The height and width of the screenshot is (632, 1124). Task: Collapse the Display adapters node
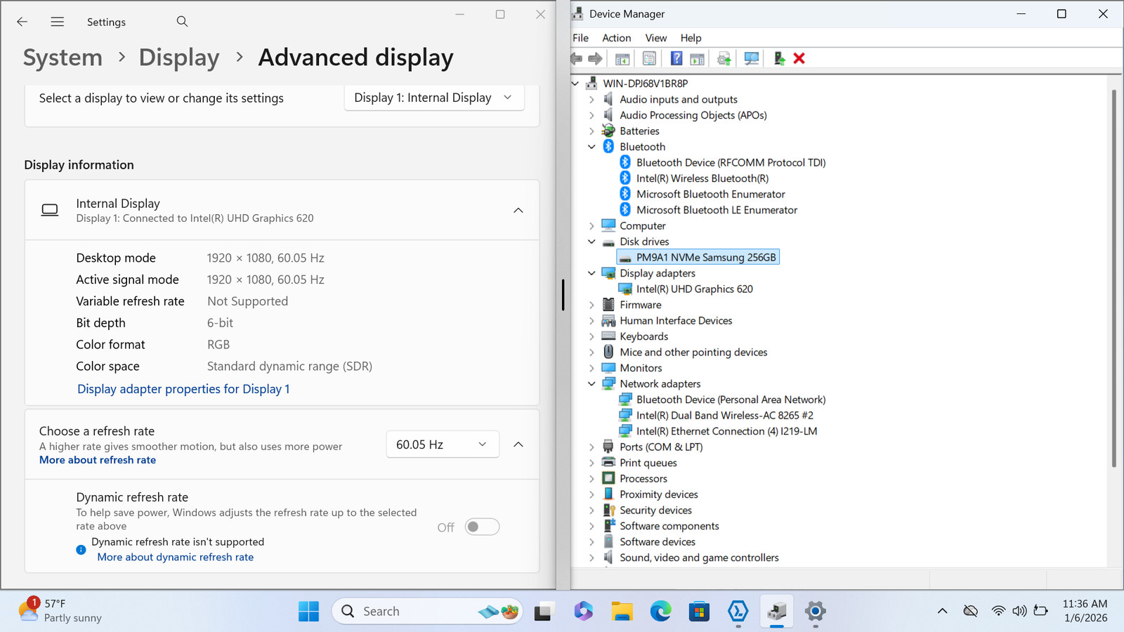[592, 273]
